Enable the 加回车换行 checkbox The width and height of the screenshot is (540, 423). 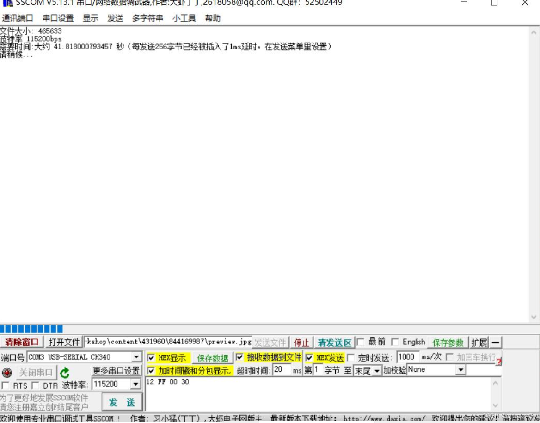pyautogui.click(x=450, y=357)
